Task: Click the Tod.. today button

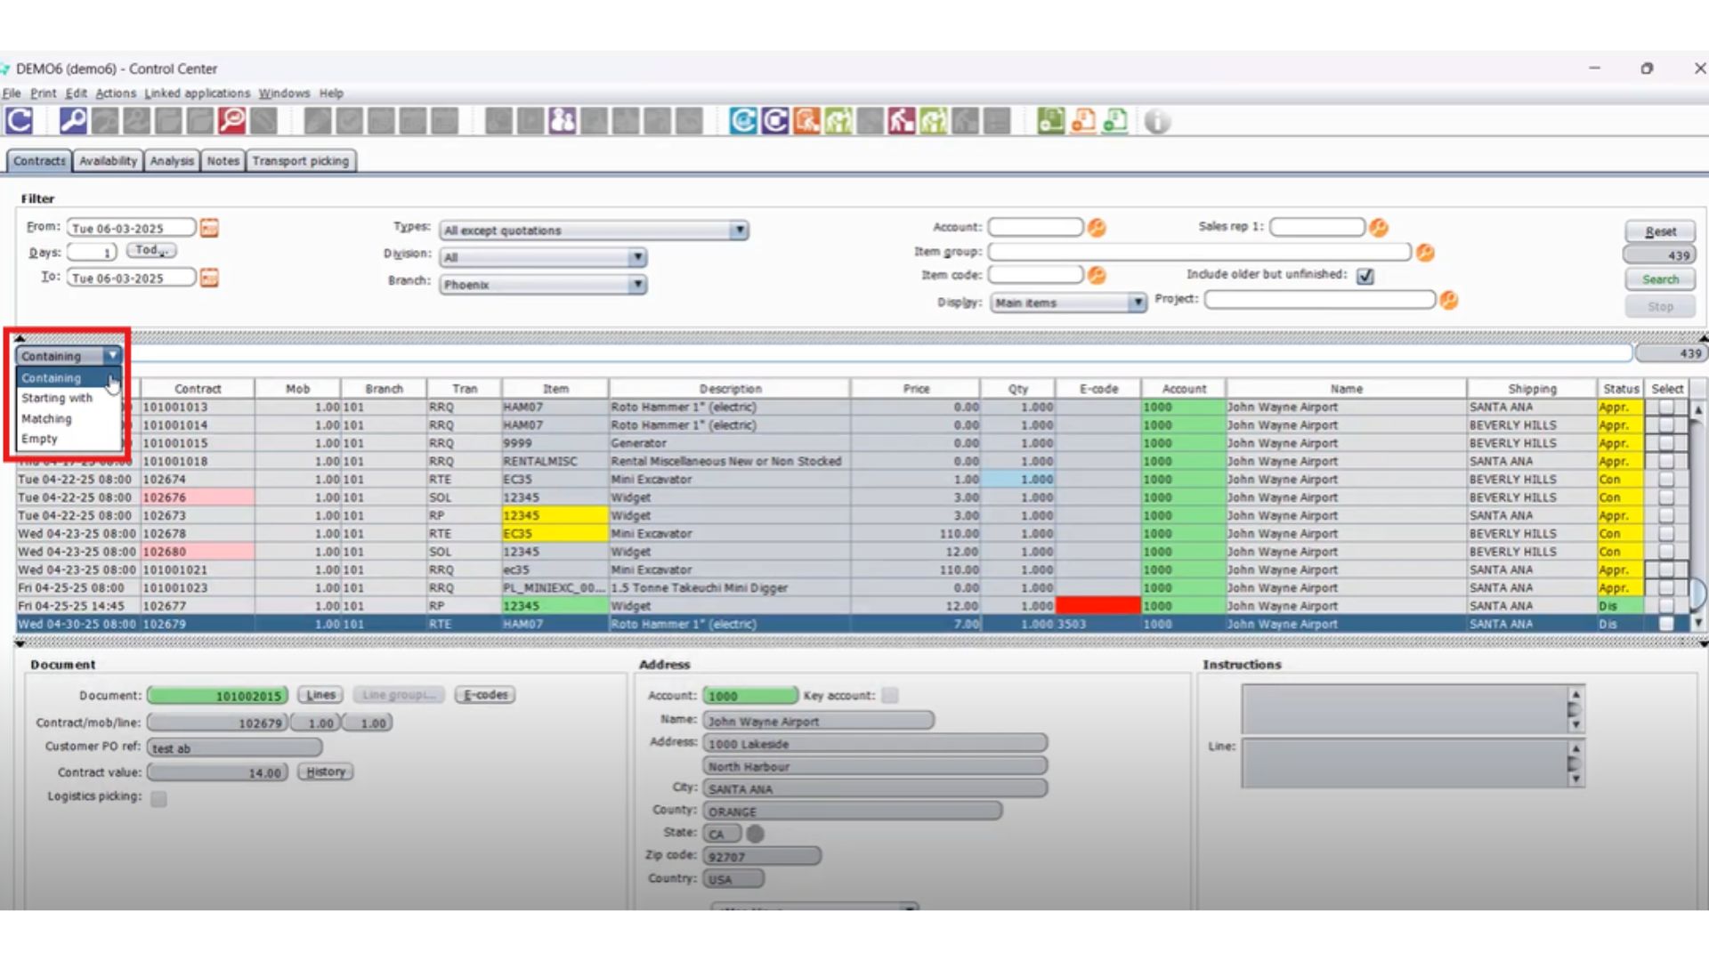Action: pyautogui.click(x=150, y=251)
